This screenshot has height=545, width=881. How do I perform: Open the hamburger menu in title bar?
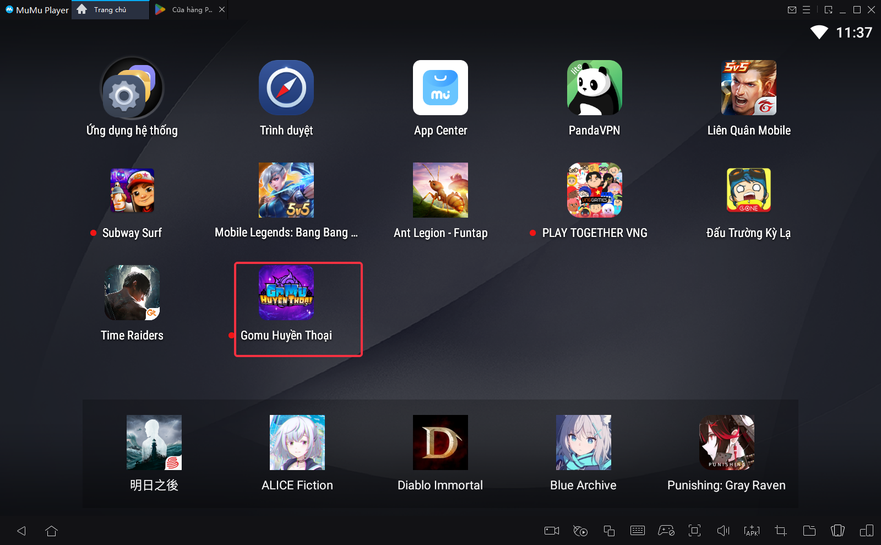click(x=806, y=10)
